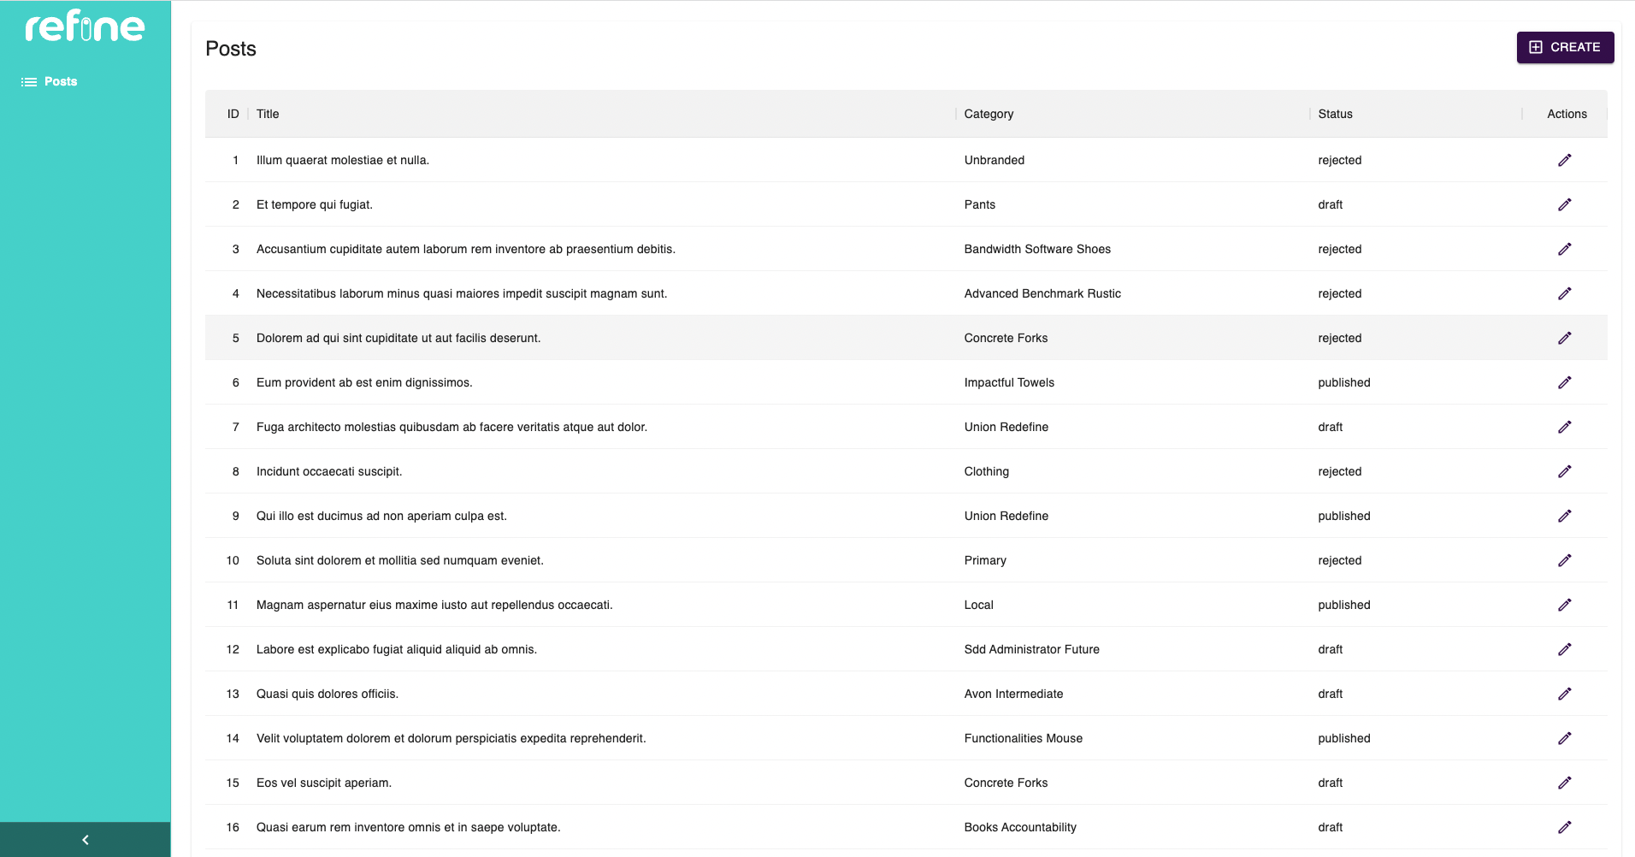The height and width of the screenshot is (857, 1635).
Task: Collapse the sidebar with the chevron
Action: [85, 839]
